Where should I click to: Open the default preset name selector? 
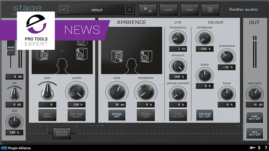click(97, 10)
